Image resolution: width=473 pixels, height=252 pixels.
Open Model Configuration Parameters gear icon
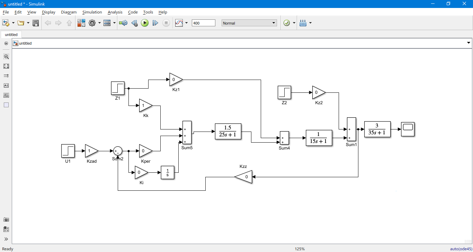[92, 23]
